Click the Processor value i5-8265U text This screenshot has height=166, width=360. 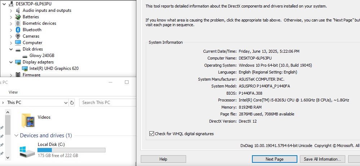coord(294,100)
